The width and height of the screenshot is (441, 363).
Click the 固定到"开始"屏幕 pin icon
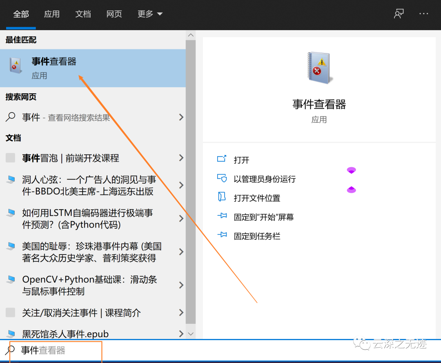point(222,217)
